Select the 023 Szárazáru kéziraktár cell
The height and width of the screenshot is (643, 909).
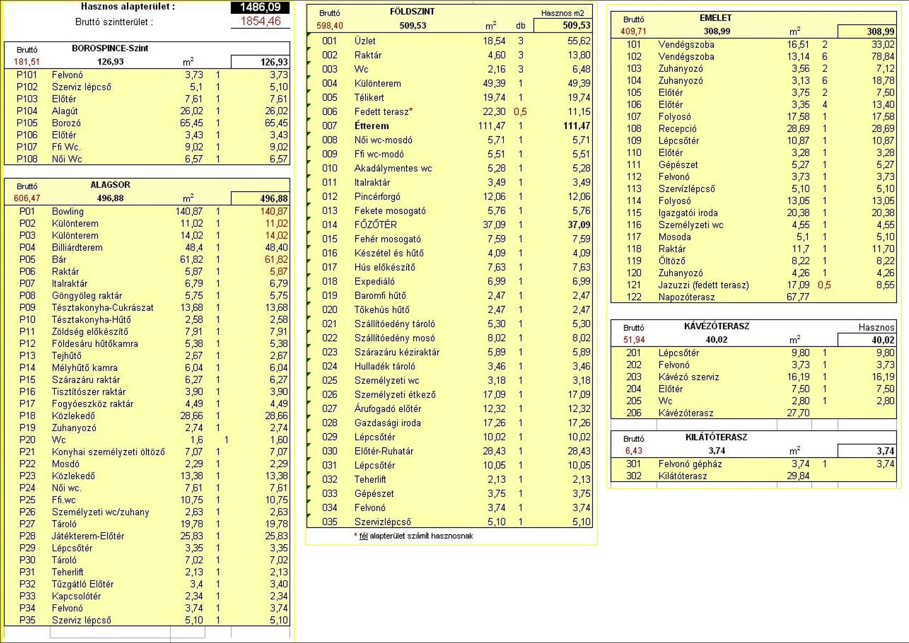tap(397, 352)
